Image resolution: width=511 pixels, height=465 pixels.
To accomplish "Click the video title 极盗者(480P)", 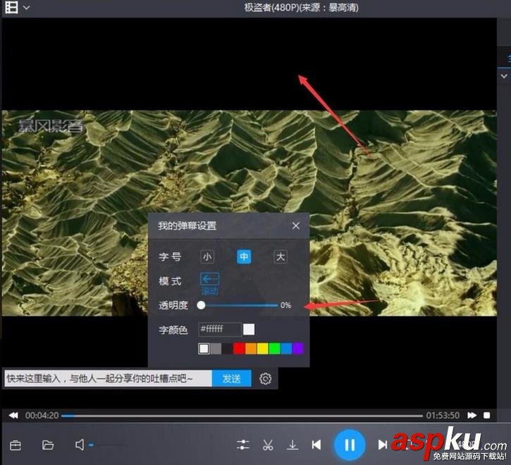I will [x=271, y=8].
